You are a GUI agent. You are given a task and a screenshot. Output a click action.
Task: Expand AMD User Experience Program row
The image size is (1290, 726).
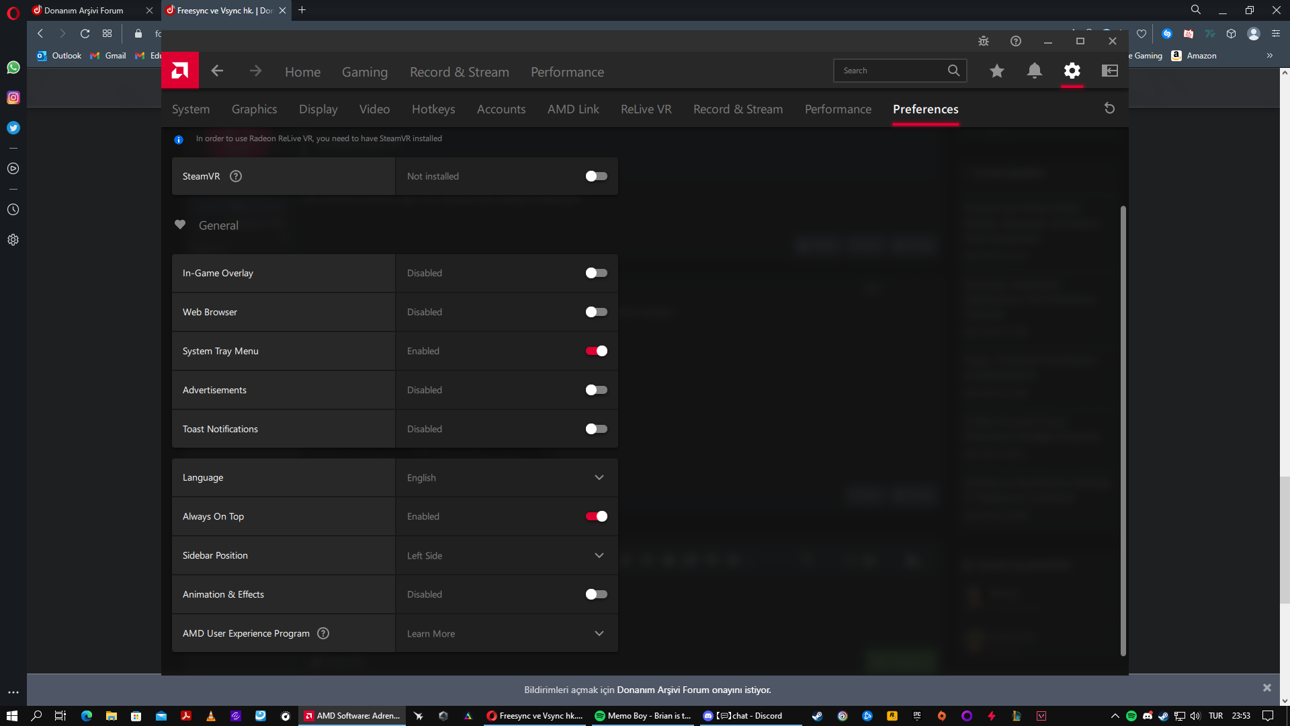pos(599,633)
